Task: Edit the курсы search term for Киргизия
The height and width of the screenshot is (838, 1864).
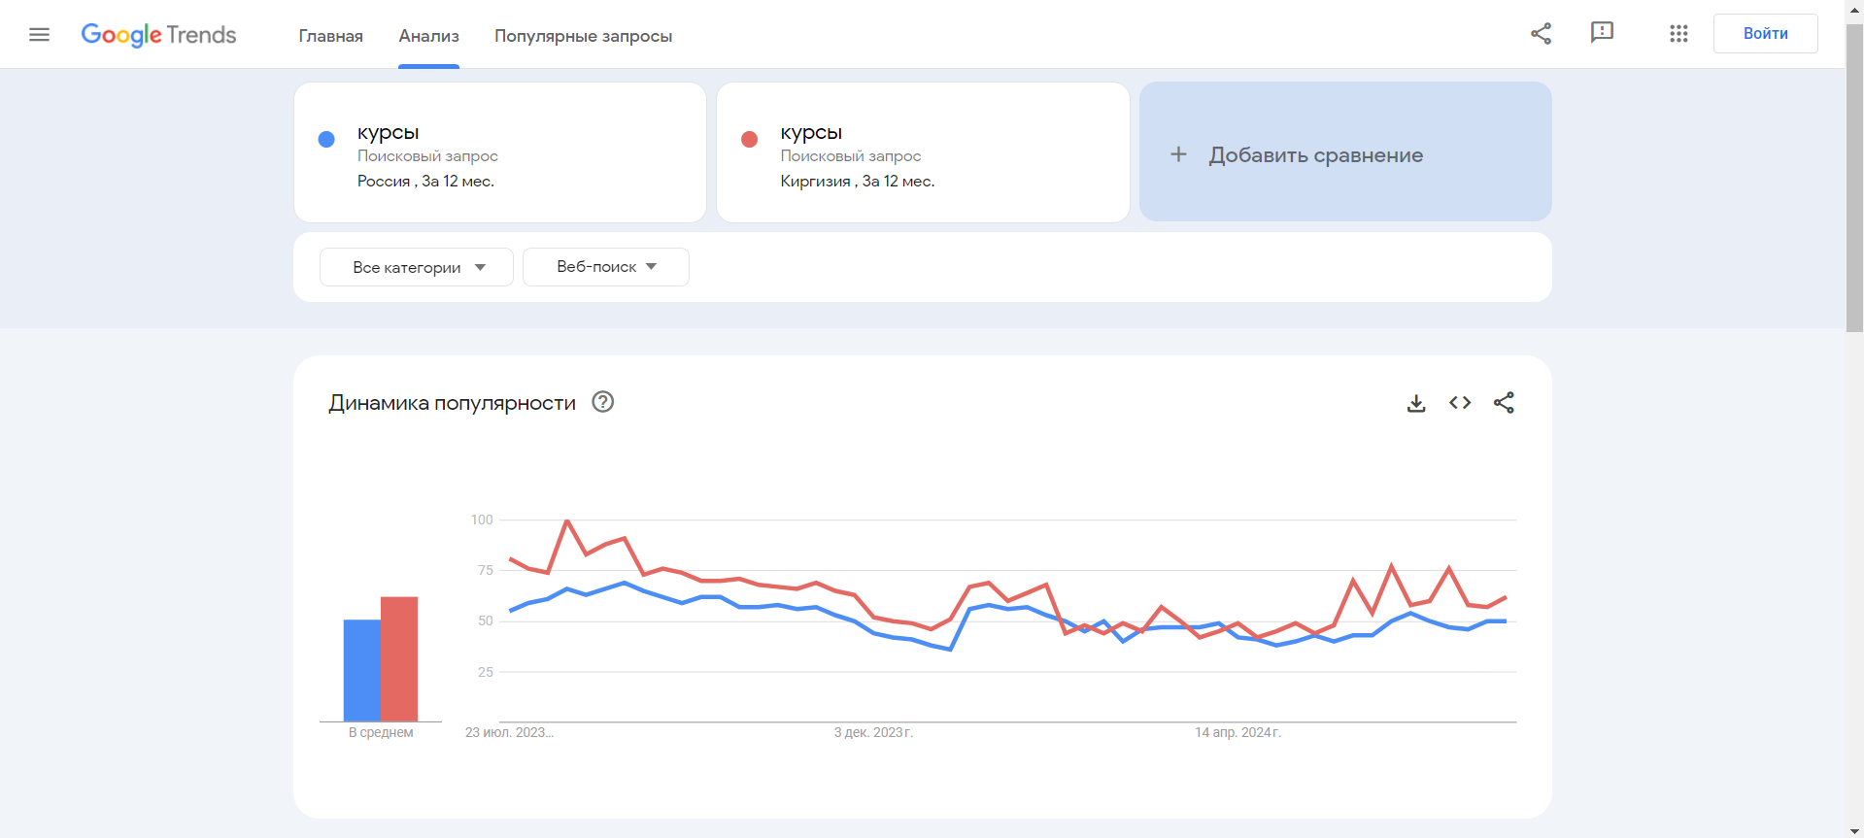Action: coord(811,133)
